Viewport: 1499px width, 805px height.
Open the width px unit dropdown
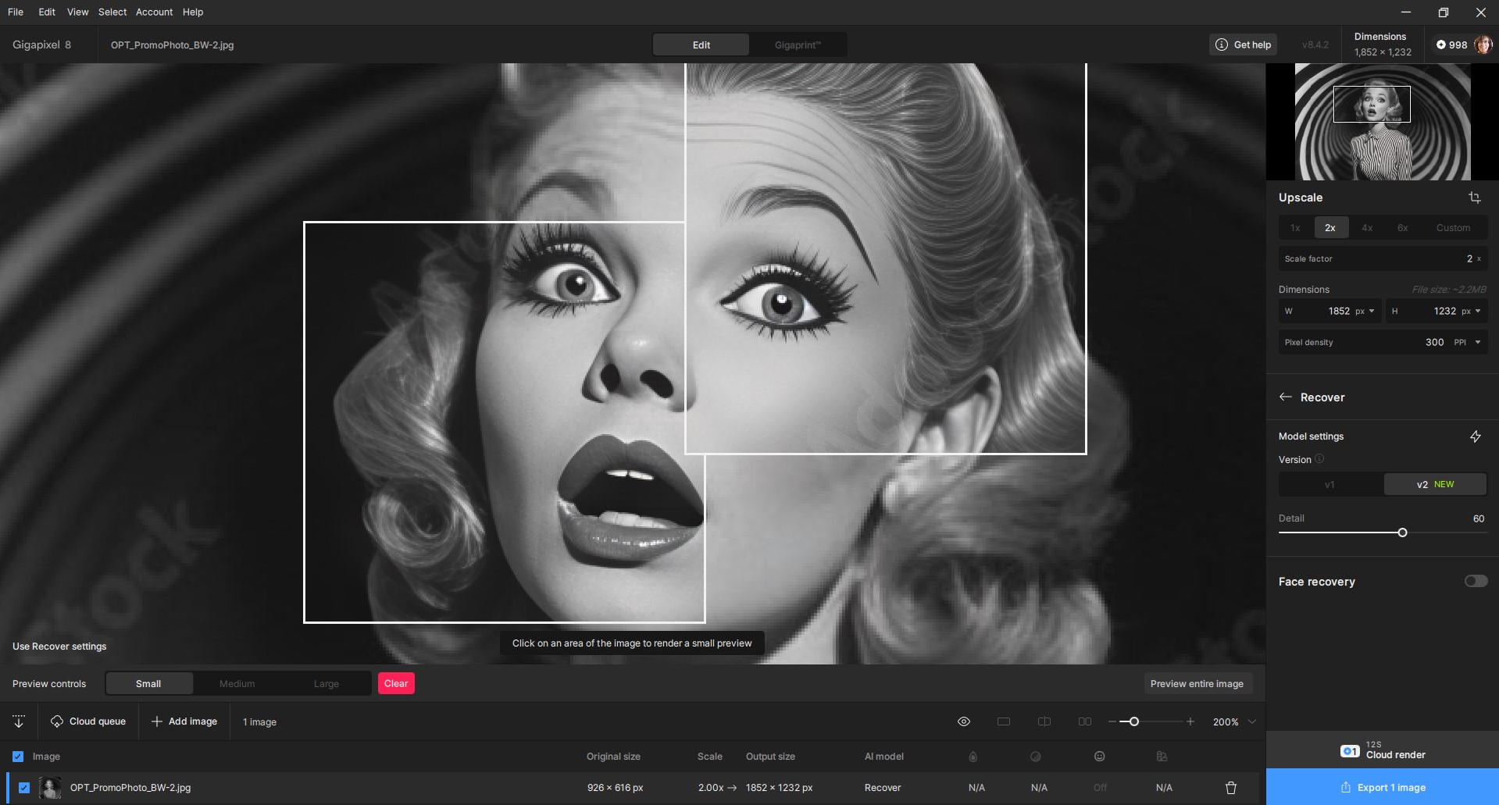[x=1365, y=311]
